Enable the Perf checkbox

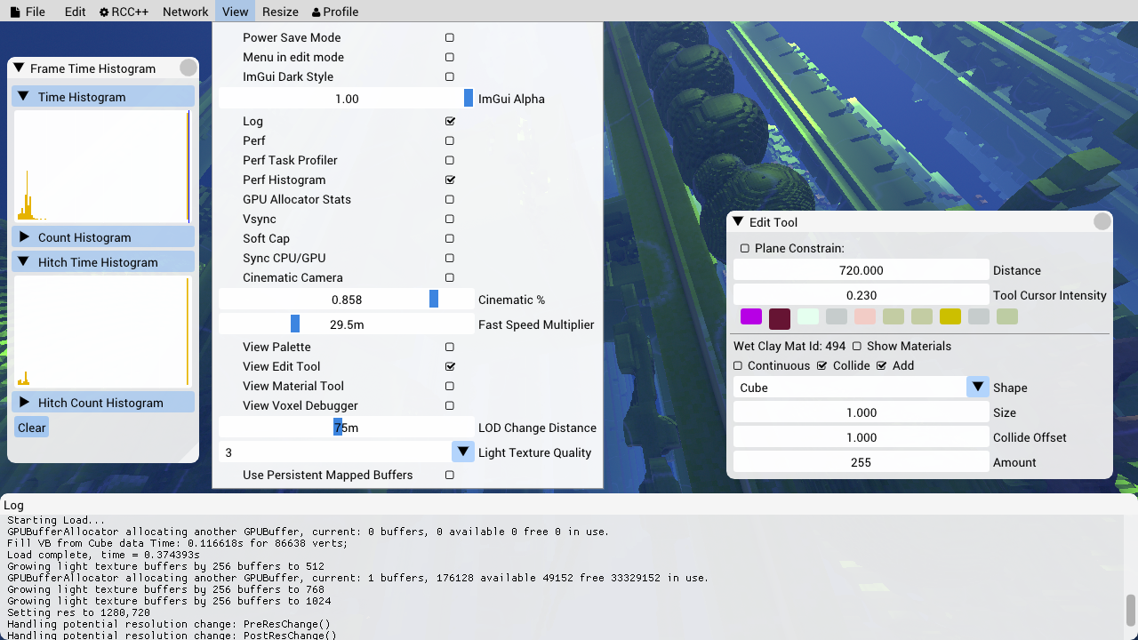pos(450,140)
